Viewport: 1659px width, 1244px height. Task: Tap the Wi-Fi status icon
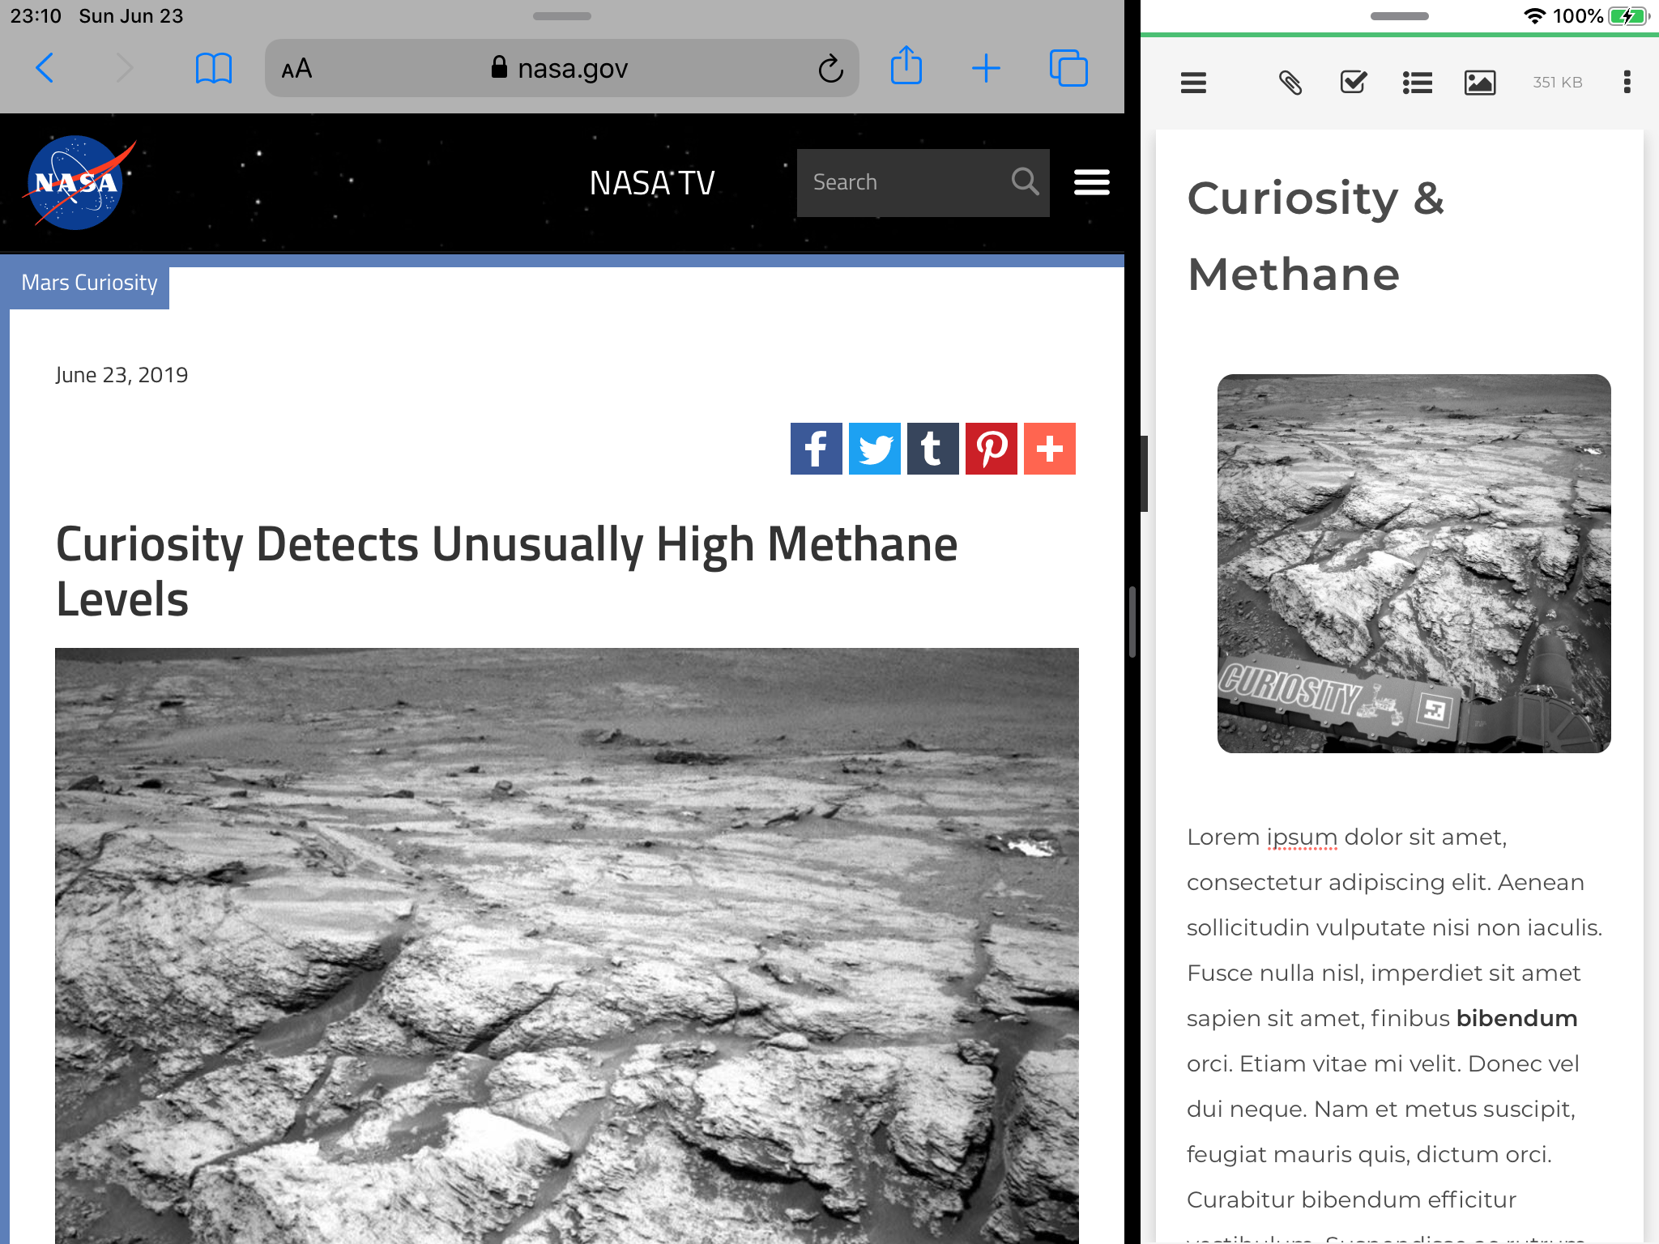(x=1534, y=16)
